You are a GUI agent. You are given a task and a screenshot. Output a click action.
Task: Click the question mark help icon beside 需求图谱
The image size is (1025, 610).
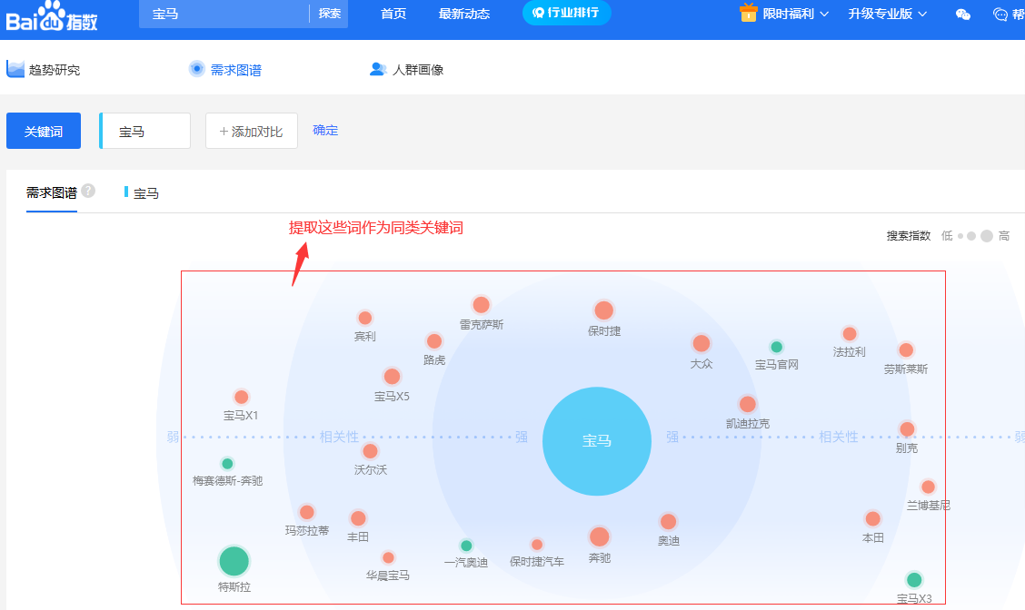[x=88, y=191]
